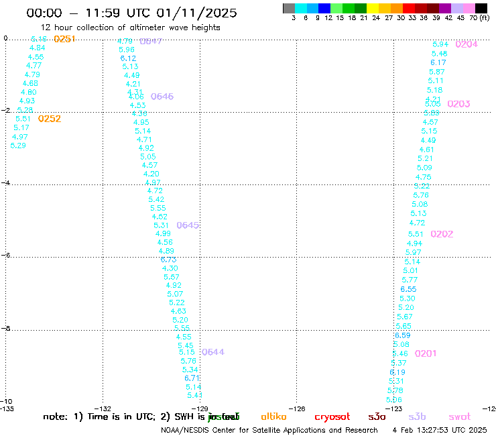Click the orange 30 ft color swatch
This screenshot has width=496, height=436.
[x=397, y=8]
